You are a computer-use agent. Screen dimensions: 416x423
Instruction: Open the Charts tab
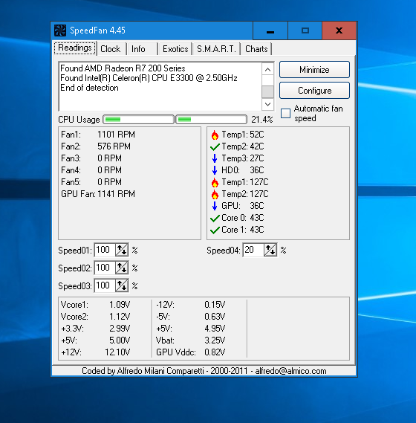[256, 49]
